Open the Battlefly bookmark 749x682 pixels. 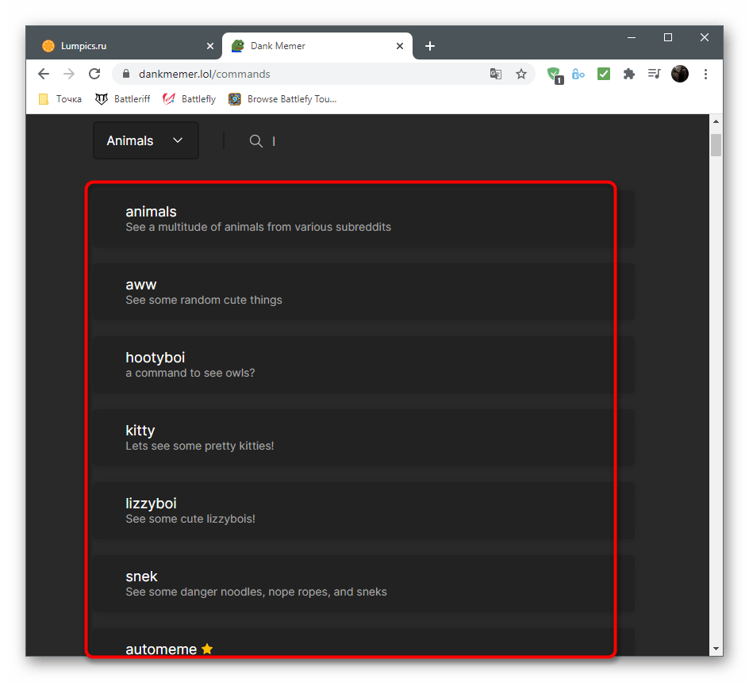(x=190, y=99)
